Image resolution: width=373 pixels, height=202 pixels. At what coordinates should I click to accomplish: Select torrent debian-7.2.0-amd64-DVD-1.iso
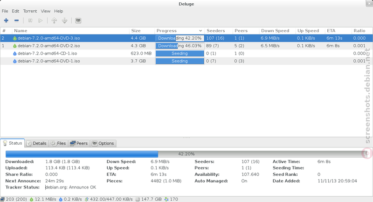tap(186, 61)
